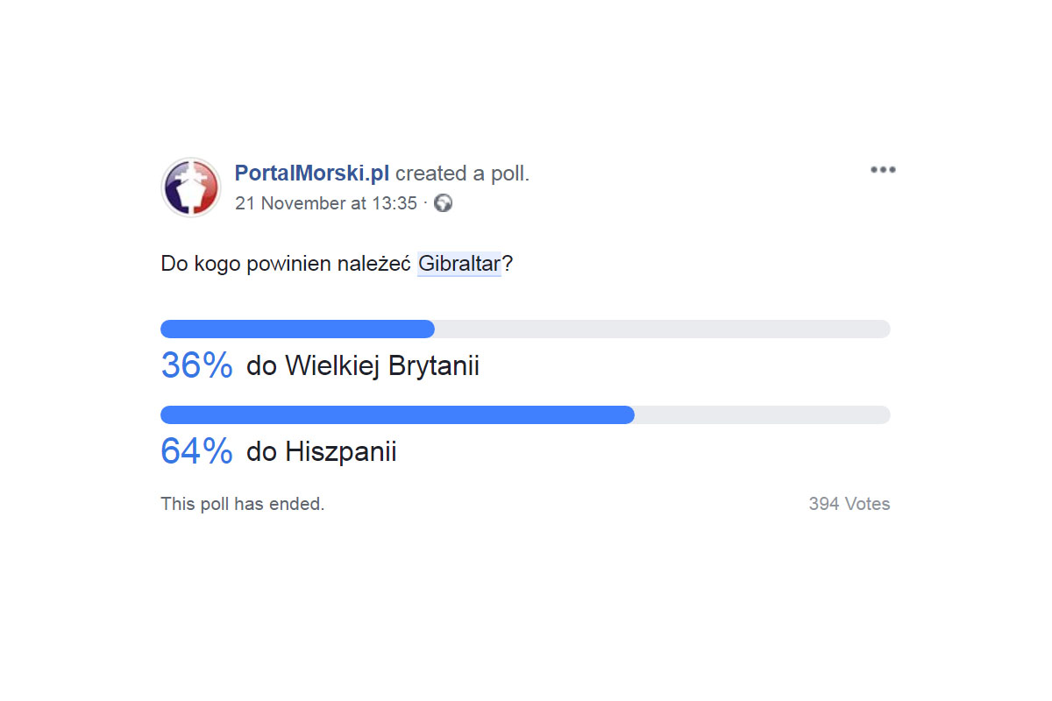
Task: Click blue filled part of 64% bar
Action: point(397,415)
